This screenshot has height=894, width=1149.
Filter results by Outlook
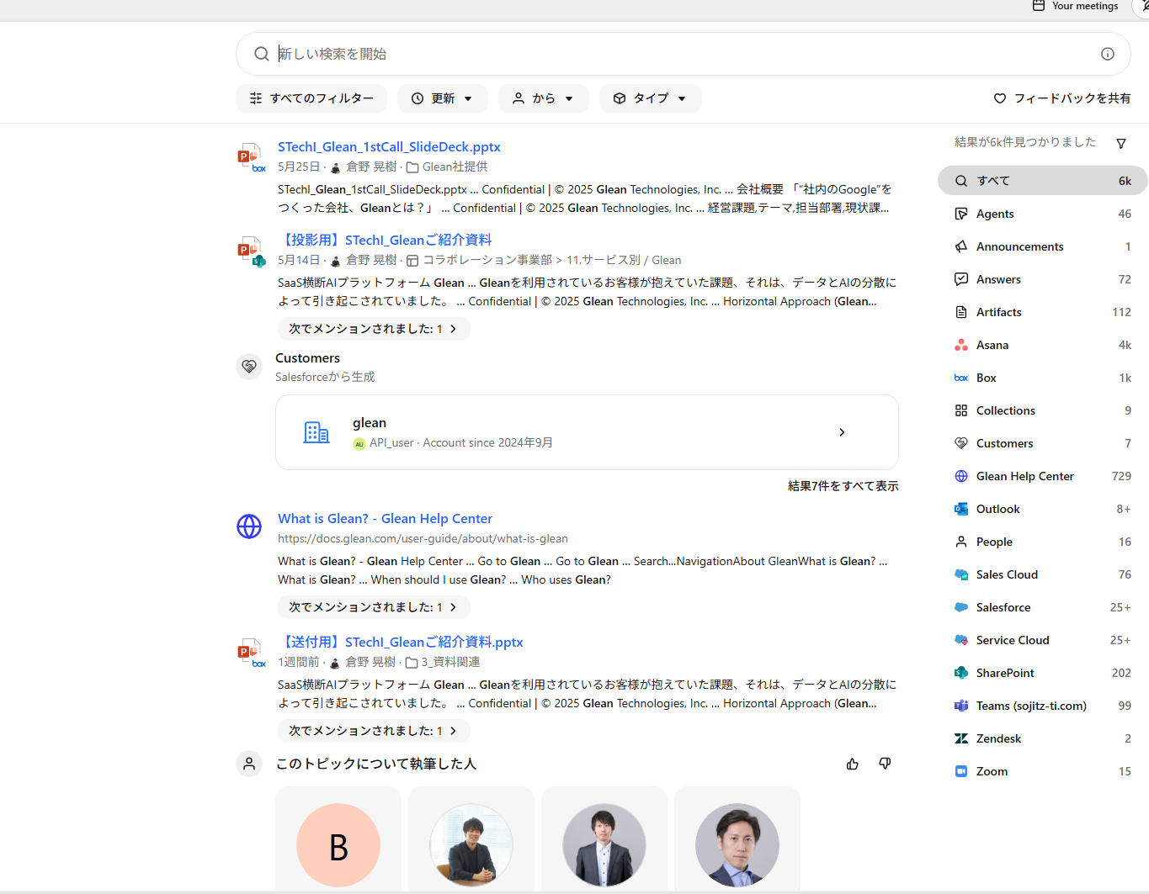[1042, 509]
